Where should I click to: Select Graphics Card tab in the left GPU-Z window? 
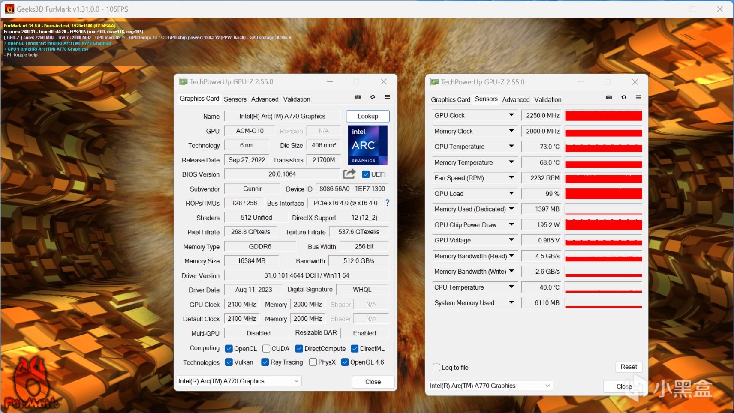pyautogui.click(x=199, y=99)
